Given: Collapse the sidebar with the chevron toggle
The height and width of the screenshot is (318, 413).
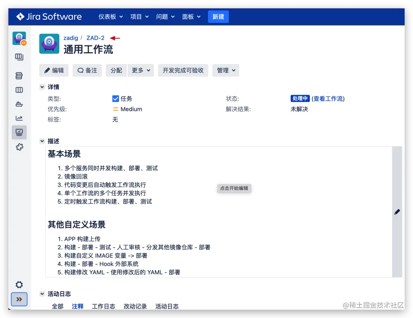Looking at the screenshot, I should click(19, 300).
